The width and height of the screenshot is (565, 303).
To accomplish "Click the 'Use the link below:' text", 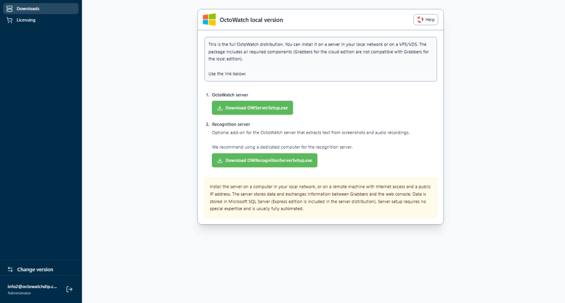I will 227,74.
